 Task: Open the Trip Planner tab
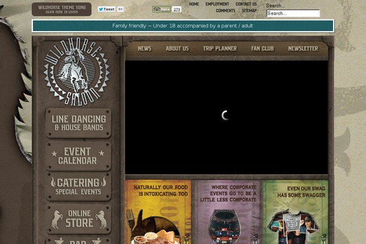pyautogui.click(x=220, y=49)
